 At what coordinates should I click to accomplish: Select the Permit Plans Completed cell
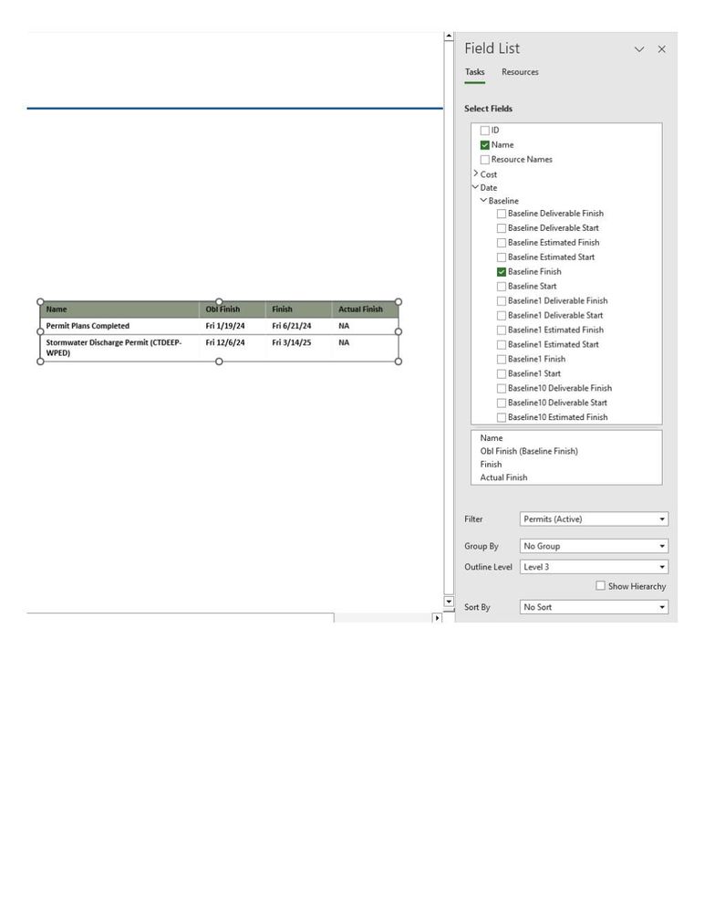point(119,326)
